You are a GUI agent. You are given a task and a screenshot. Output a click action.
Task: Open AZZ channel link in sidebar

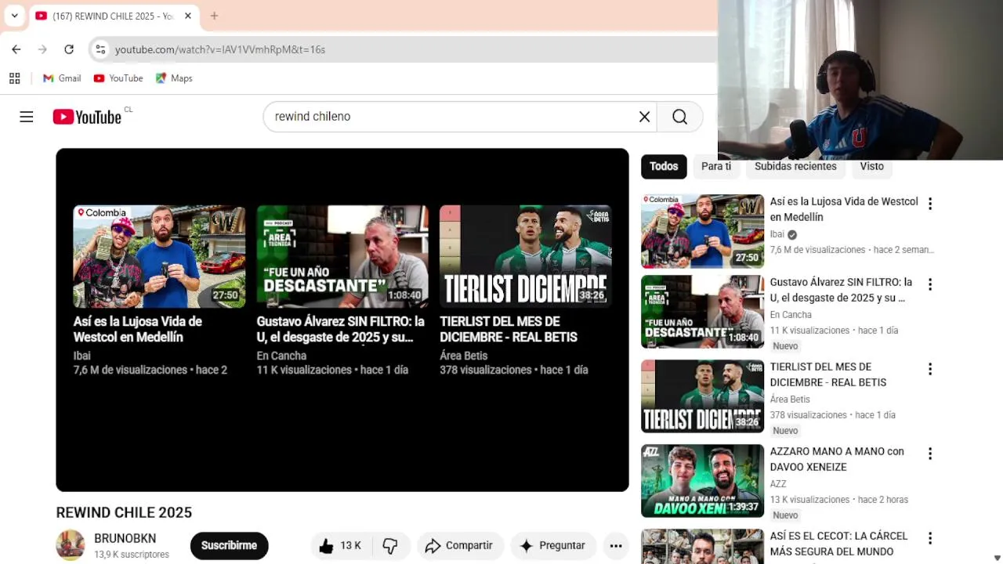[x=778, y=484]
